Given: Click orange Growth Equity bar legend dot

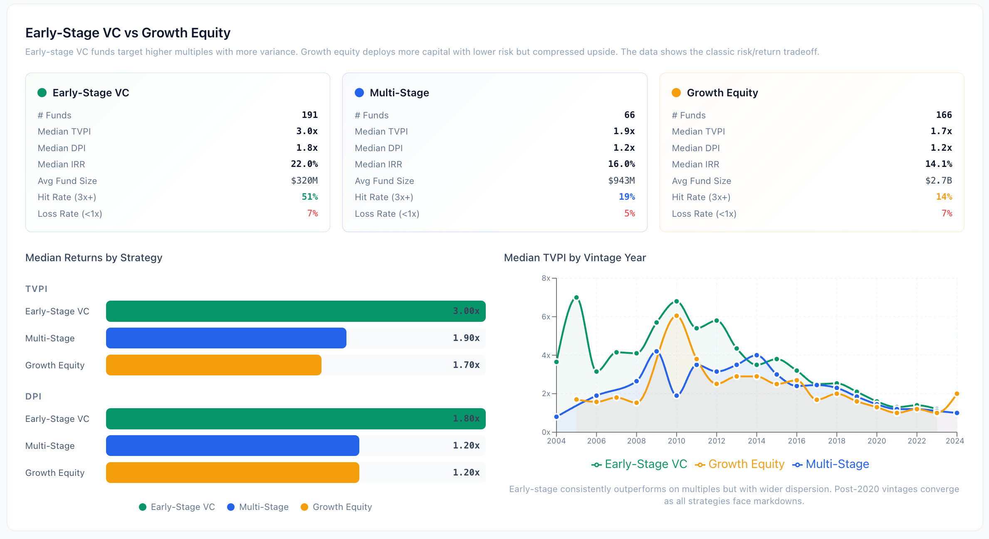Looking at the screenshot, I should coord(304,507).
